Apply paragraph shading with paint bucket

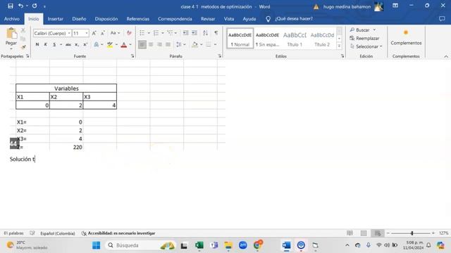click(x=194, y=45)
